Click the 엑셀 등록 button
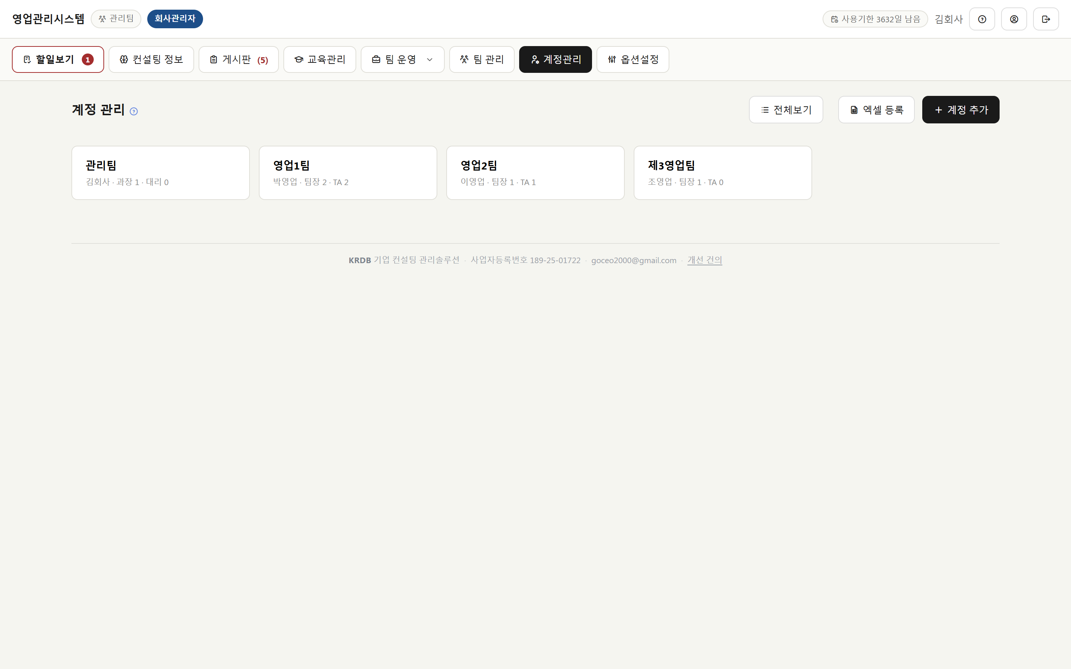This screenshot has width=1071, height=669. click(876, 110)
